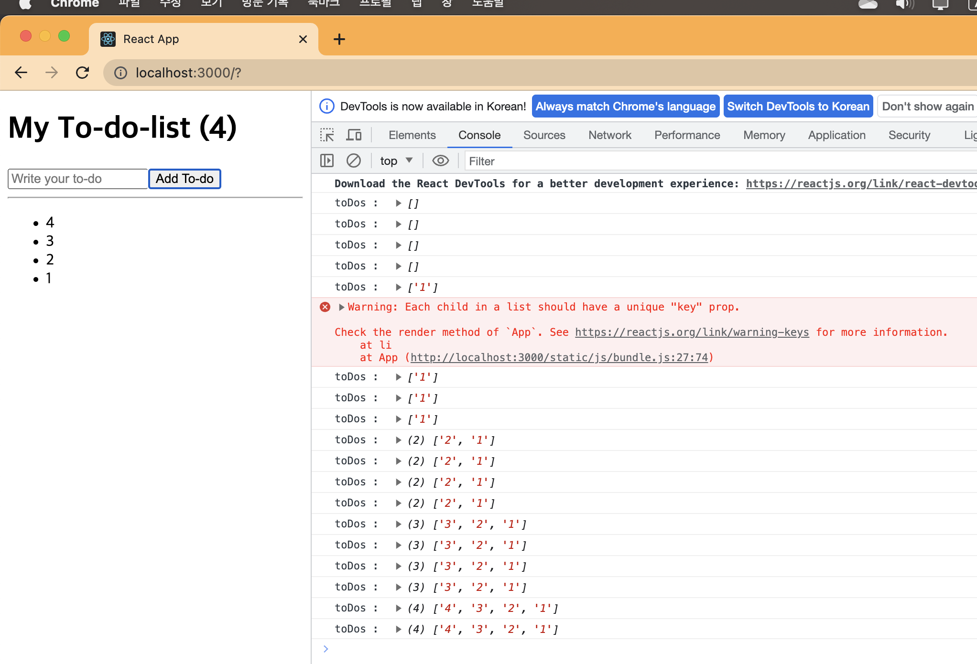977x664 pixels.
Task: Go back with the browser back arrow
Action: click(21, 73)
